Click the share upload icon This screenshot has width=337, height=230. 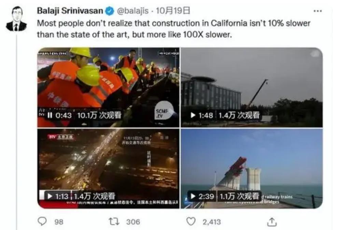(x=272, y=222)
